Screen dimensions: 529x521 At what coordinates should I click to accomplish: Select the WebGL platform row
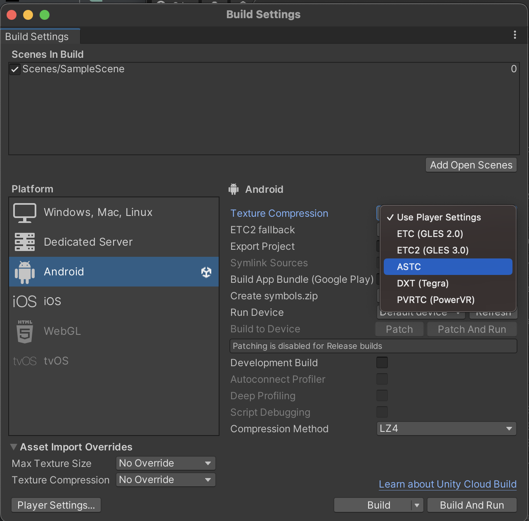pos(114,331)
